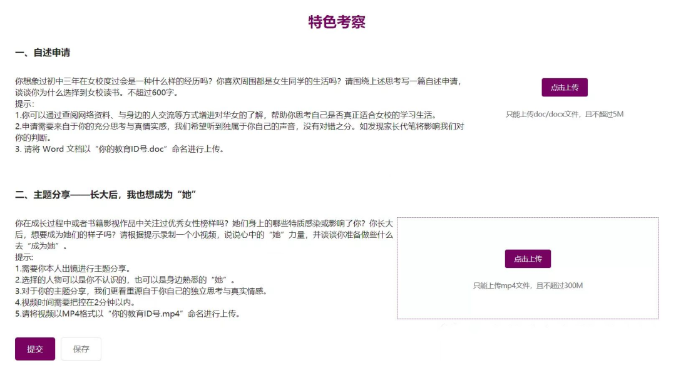The height and width of the screenshot is (365, 676).
Task: Click the 特色考察 page title
Action: [x=337, y=22]
